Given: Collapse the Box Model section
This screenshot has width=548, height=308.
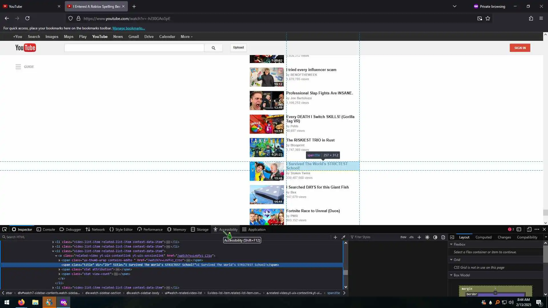Looking at the screenshot, I should (x=451, y=275).
